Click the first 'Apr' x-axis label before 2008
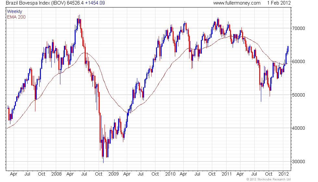Viewport: 318px width, 182px height. 13,174
